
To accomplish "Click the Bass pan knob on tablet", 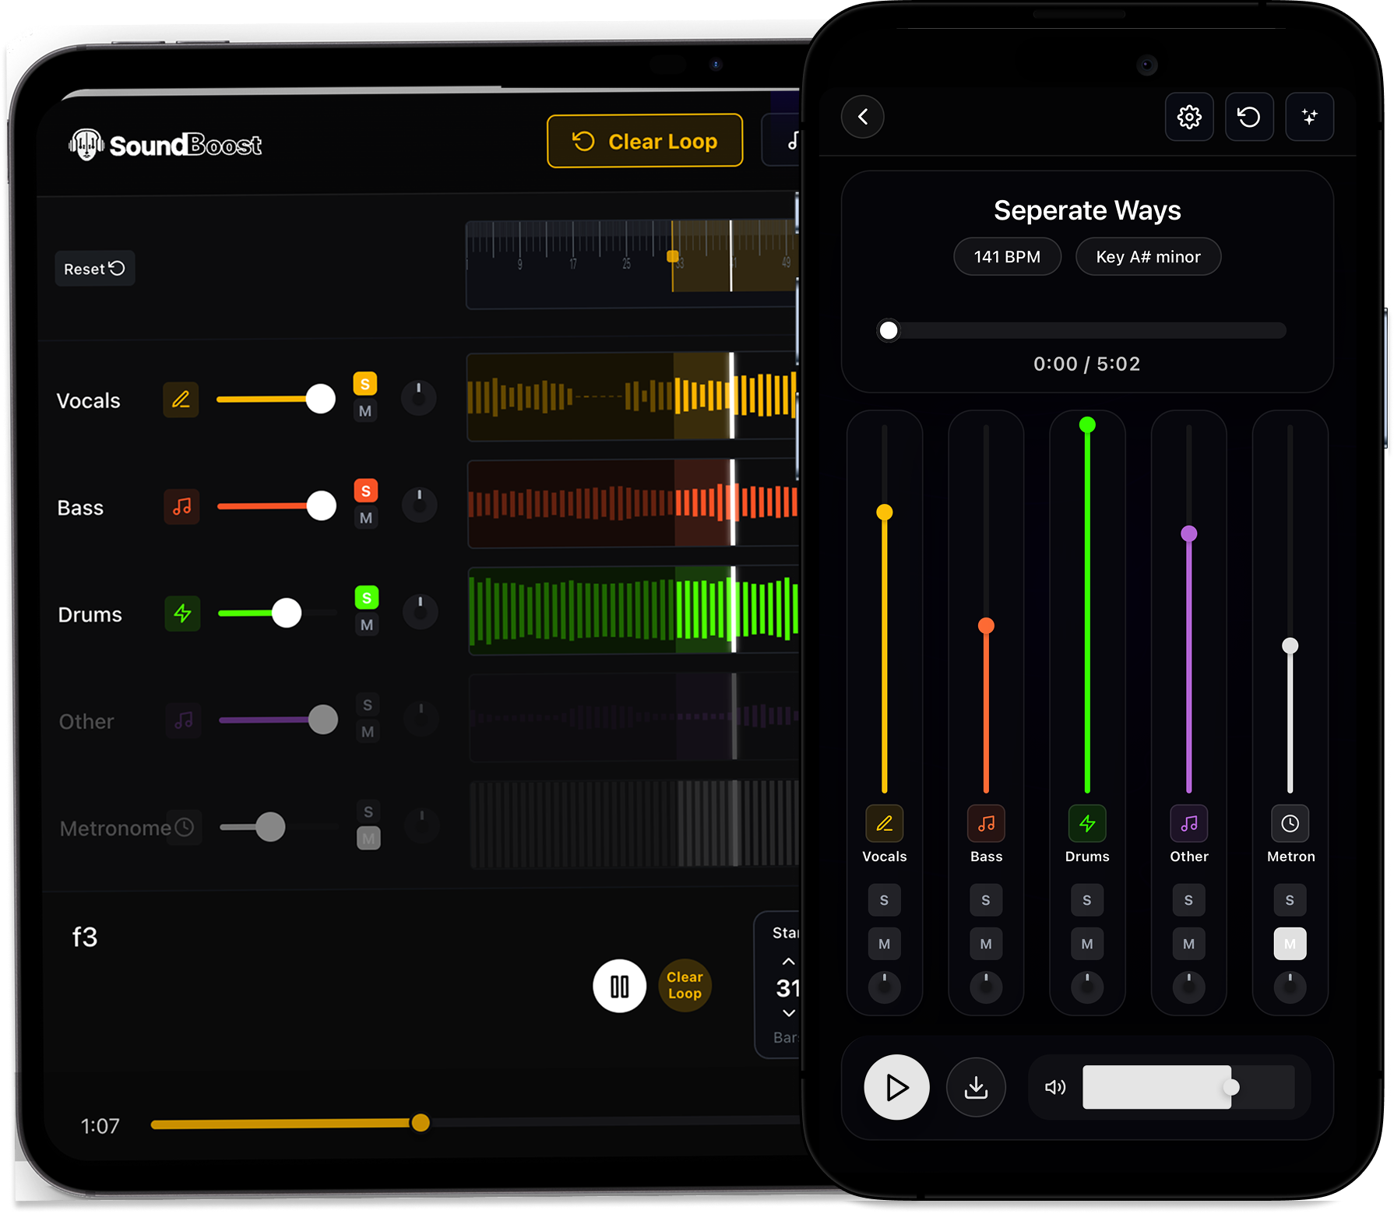I will (420, 505).
